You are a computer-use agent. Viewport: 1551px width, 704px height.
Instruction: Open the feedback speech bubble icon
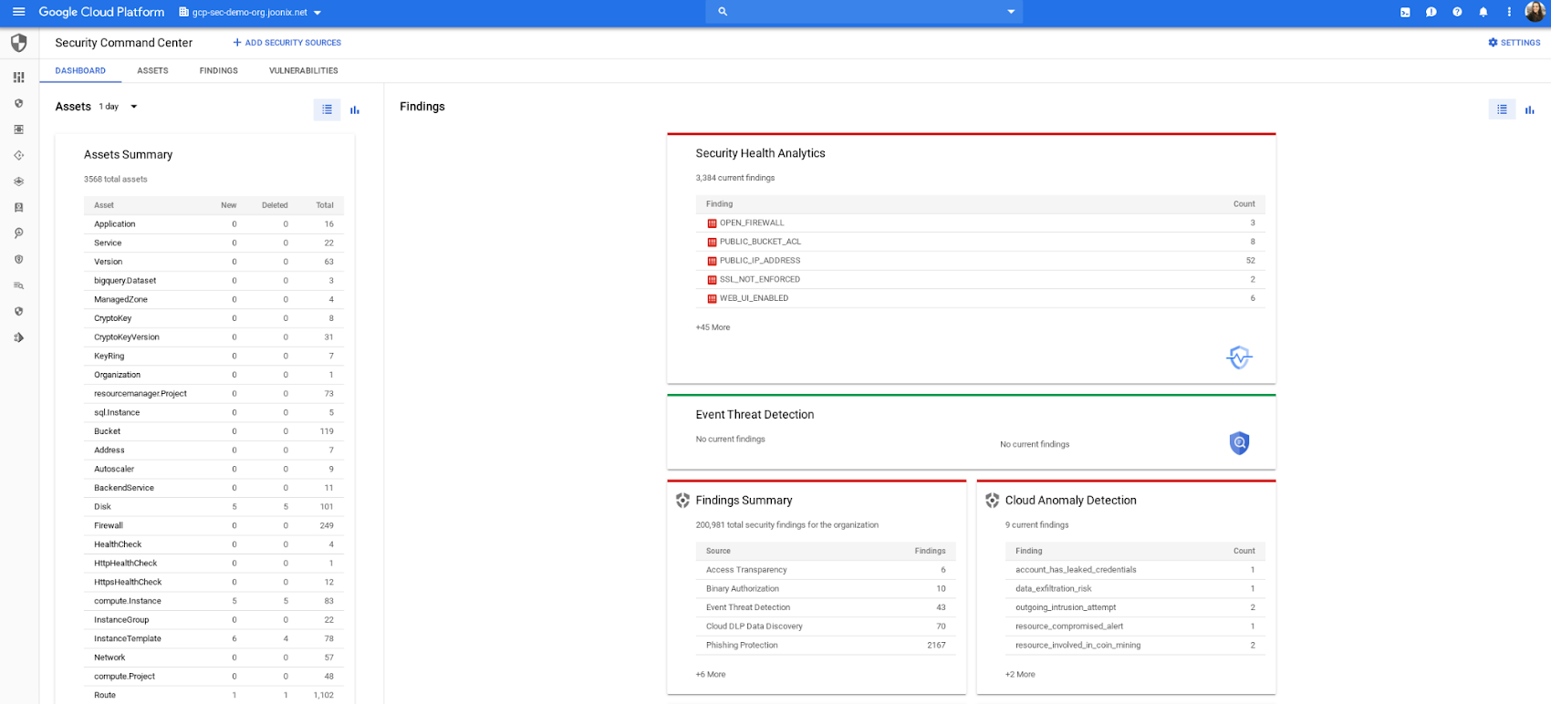1431,12
